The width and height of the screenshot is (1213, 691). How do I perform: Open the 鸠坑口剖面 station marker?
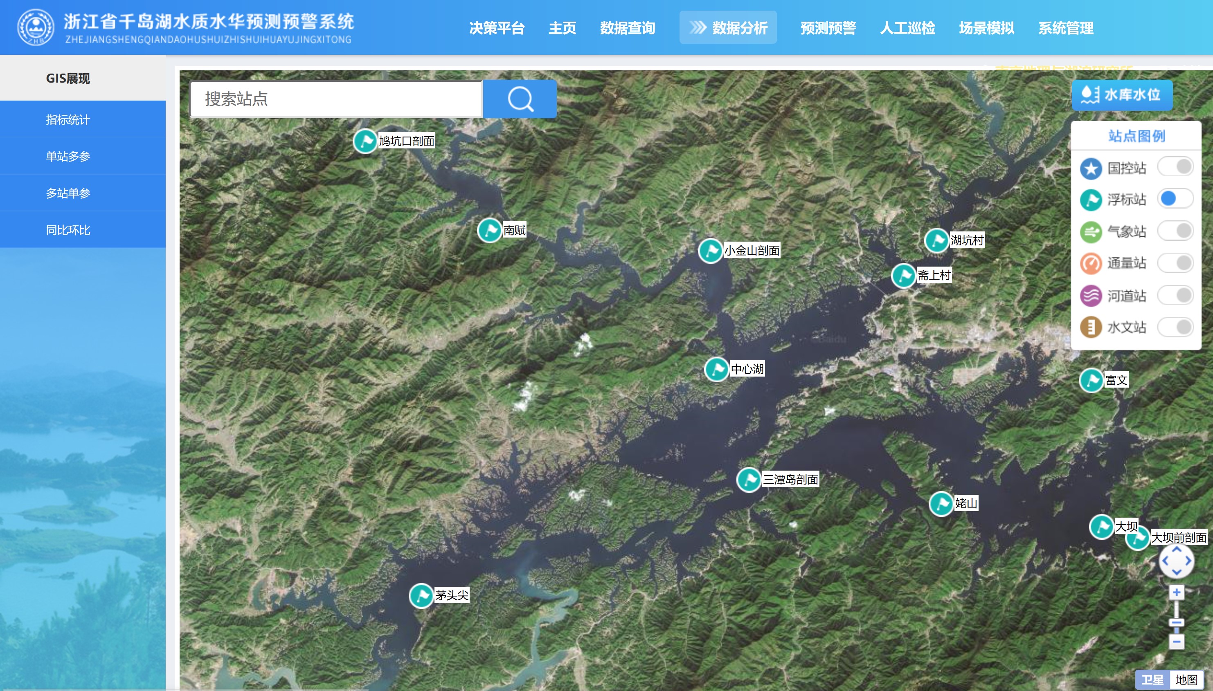[x=365, y=141]
